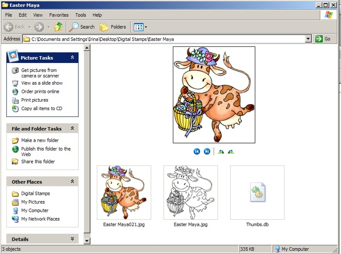The width and height of the screenshot is (341, 254).
Task: Click the My Pictures icon
Action: pyautogui.click(x=15, y=202)
